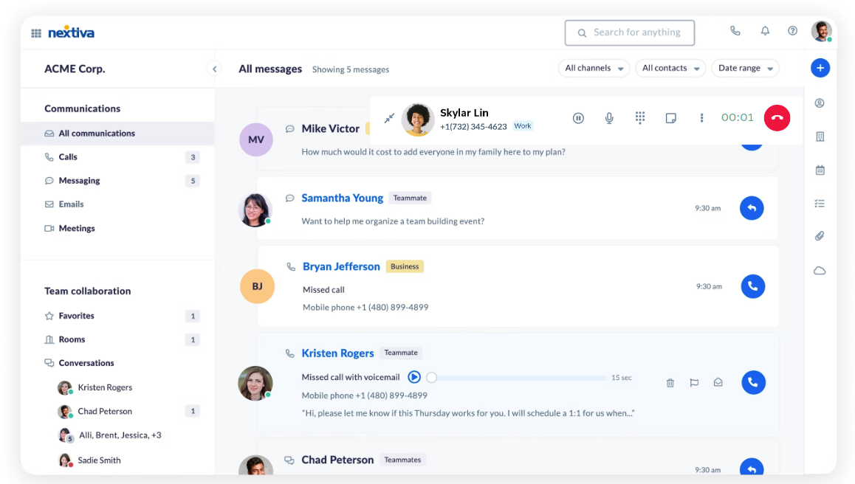Click the blue plus create button

click(x=820, y=68)
